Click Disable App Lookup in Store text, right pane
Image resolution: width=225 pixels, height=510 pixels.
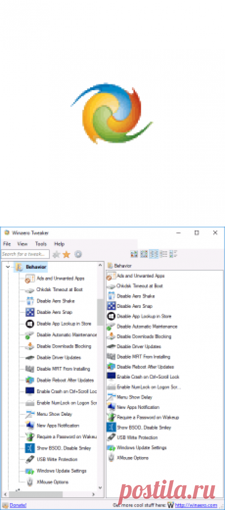144,316
